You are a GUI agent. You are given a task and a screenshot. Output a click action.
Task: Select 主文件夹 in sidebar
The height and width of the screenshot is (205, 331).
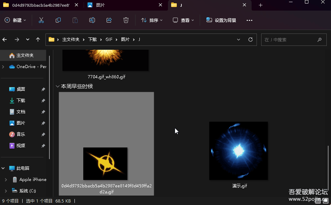[x=23, y=55]
